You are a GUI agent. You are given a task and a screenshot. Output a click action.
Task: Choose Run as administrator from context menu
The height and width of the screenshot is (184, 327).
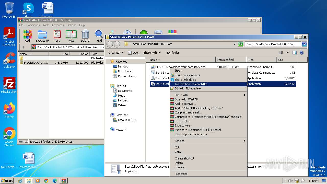(x=208, y=75)
